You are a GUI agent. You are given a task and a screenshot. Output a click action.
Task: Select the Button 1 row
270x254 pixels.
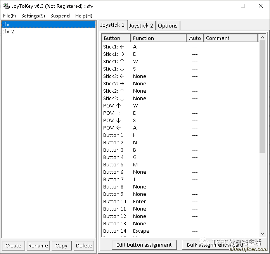(x=180, y=135)
